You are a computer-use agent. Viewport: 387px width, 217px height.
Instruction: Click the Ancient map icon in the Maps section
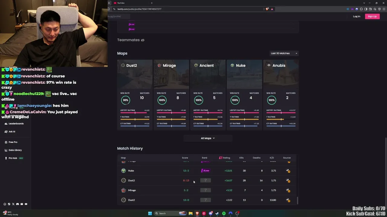196,65
